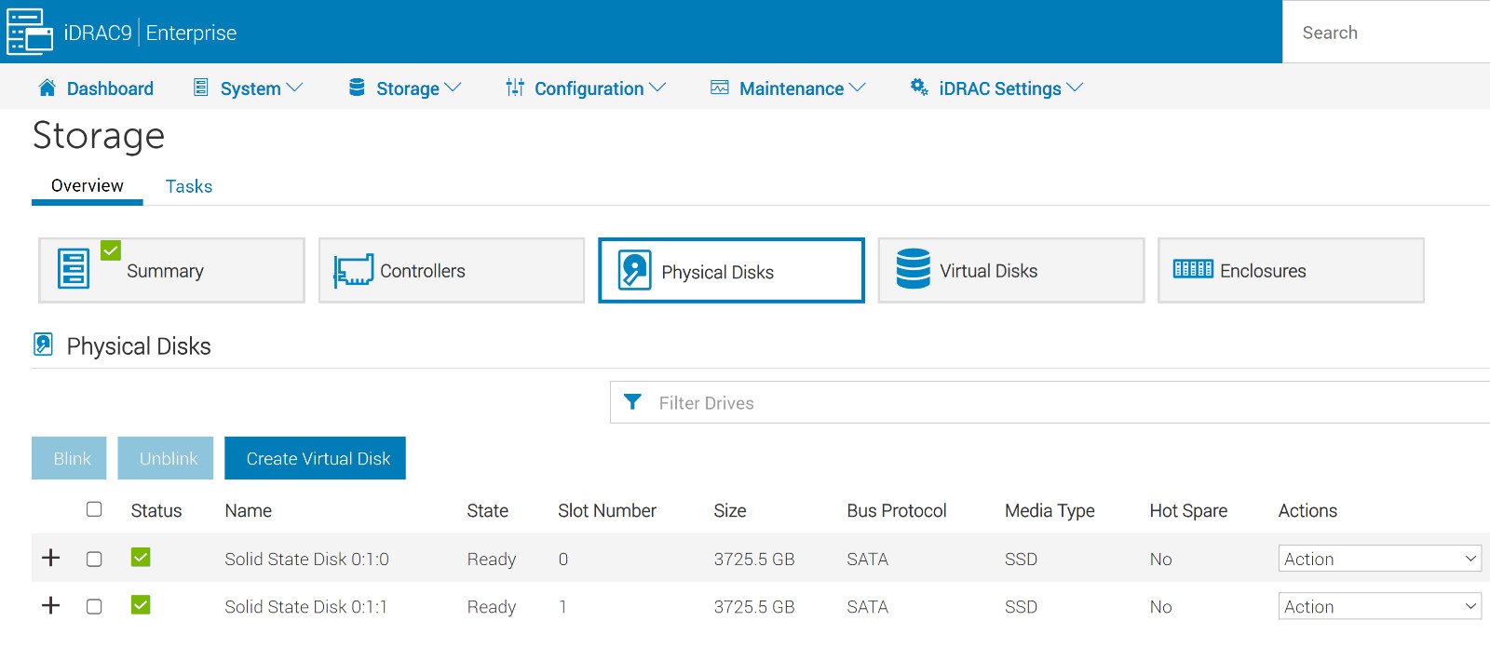Click the iDRAC9 server logo icon
The height and width of the screenshot is (648, 1490).
[30, 32]
